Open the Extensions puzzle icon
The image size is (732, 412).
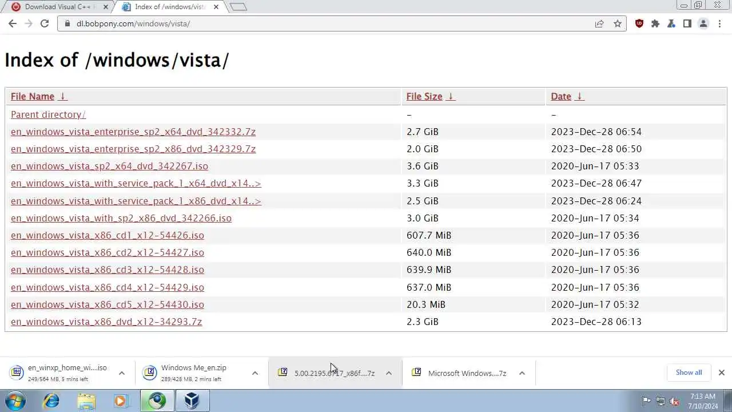tap(655, 23)
